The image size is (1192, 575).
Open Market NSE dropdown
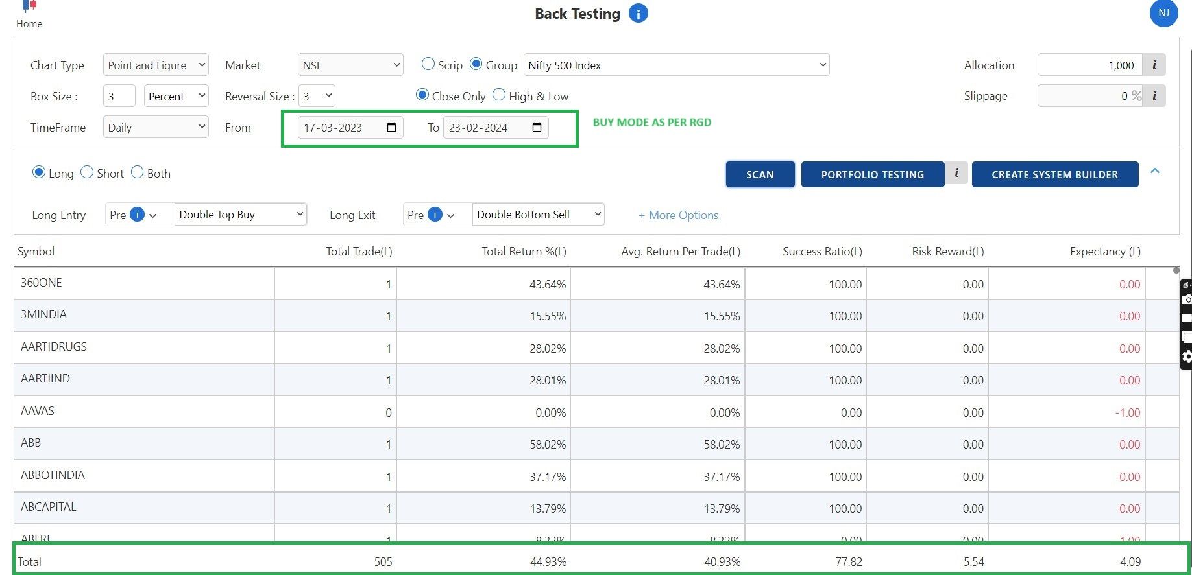(350, 65)
